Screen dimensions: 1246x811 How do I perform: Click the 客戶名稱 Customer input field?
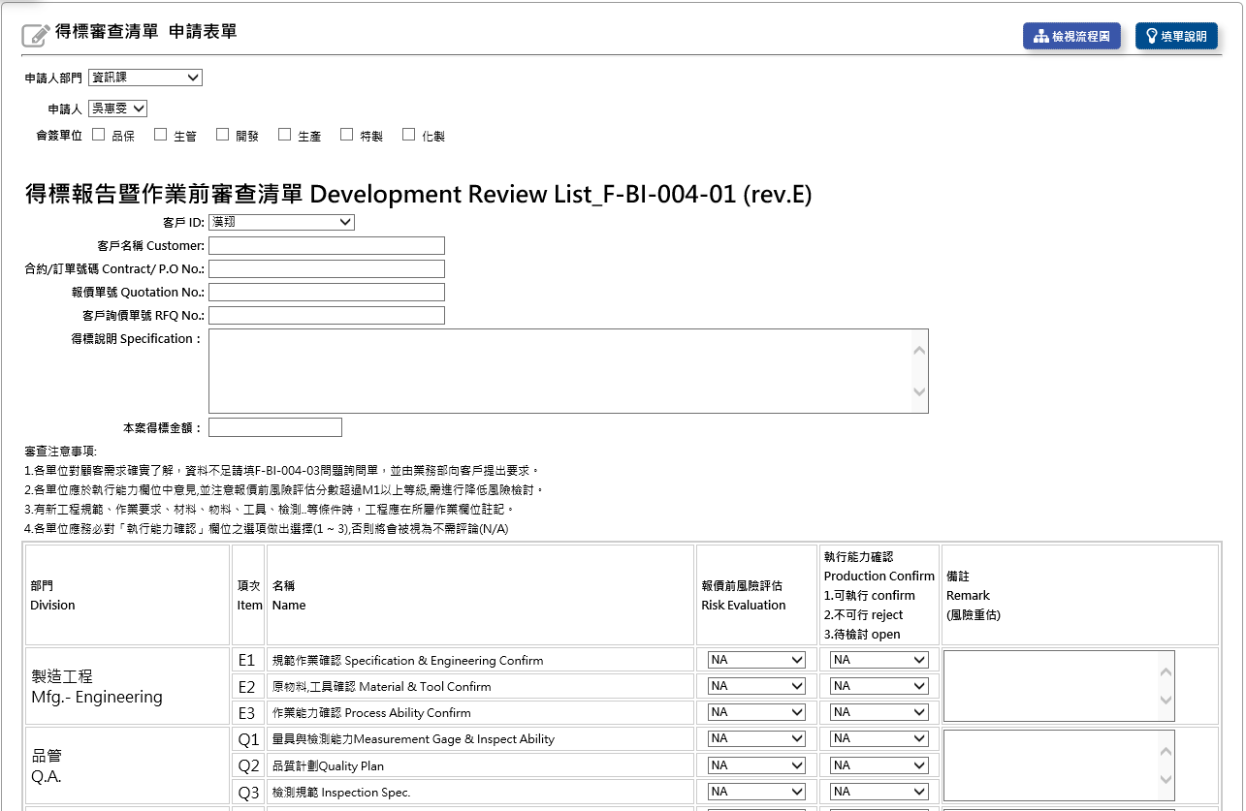326,245
